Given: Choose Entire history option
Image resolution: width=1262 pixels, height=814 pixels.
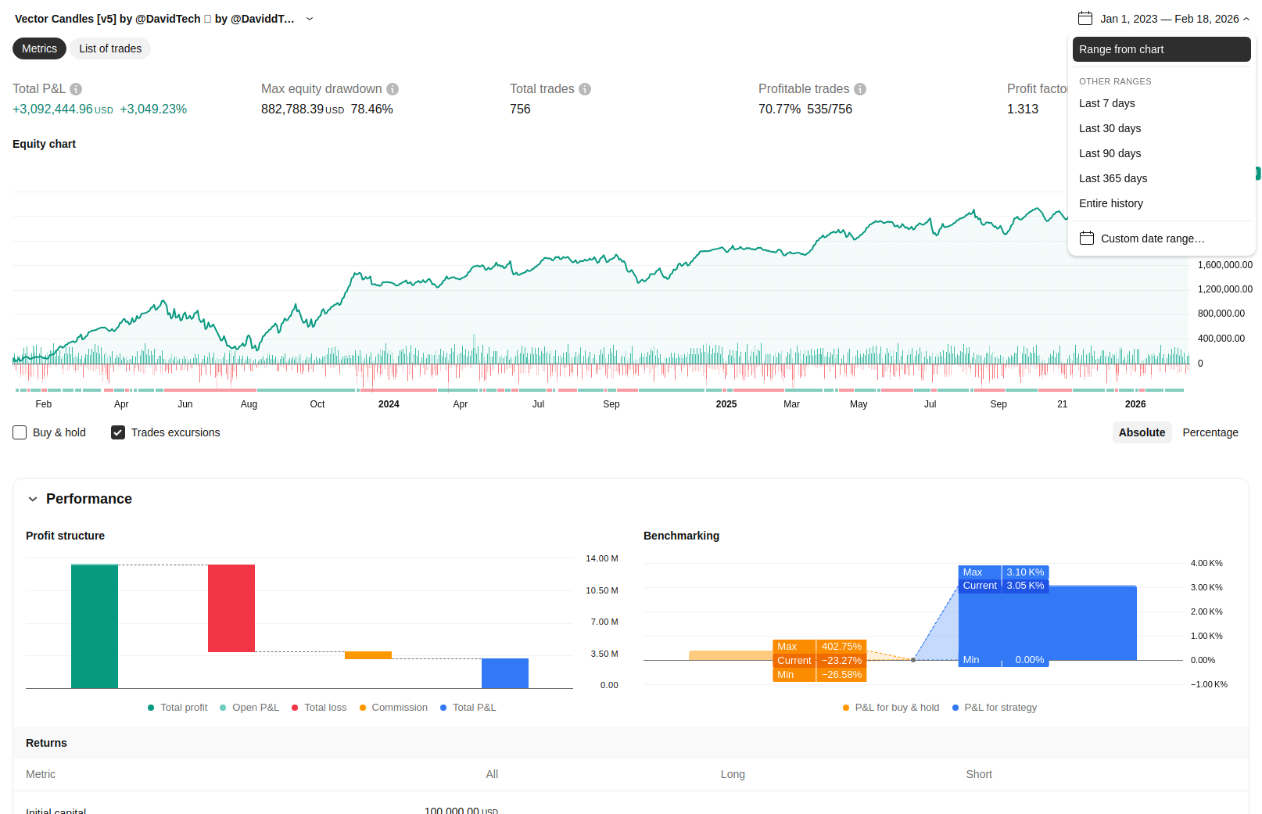Looking at the screenshot, I should [x=1111, y=203].
